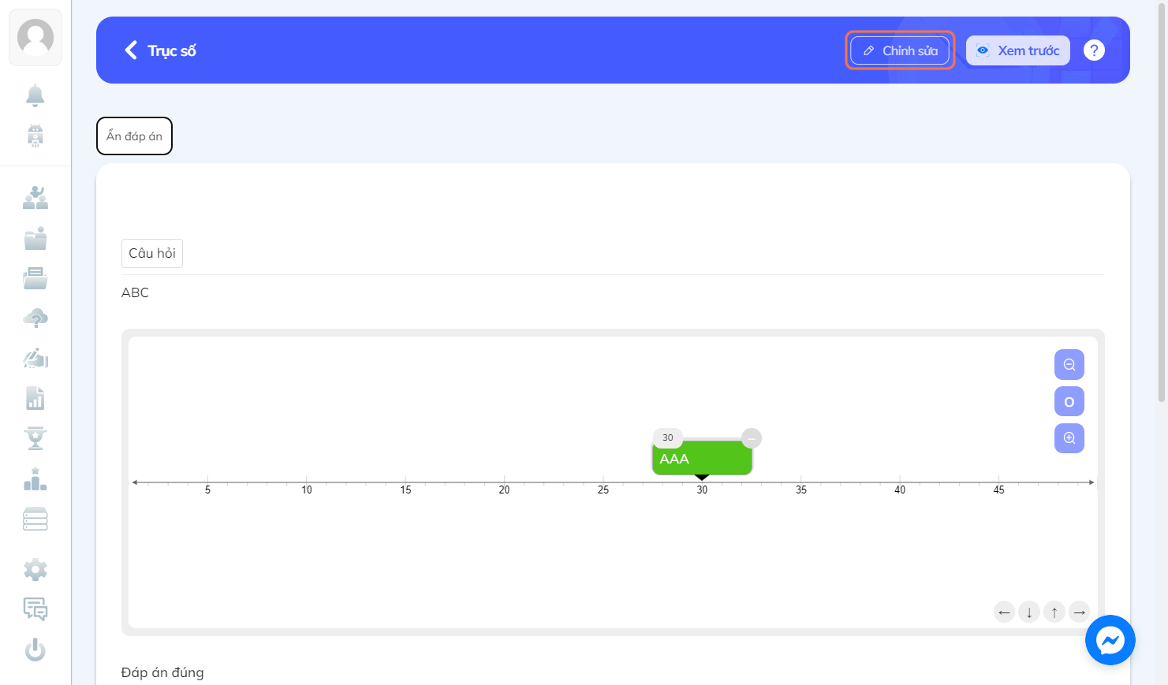Open the user profile avatar
This screenshot has height=685, width=1168.
click(x=35, y=37)
